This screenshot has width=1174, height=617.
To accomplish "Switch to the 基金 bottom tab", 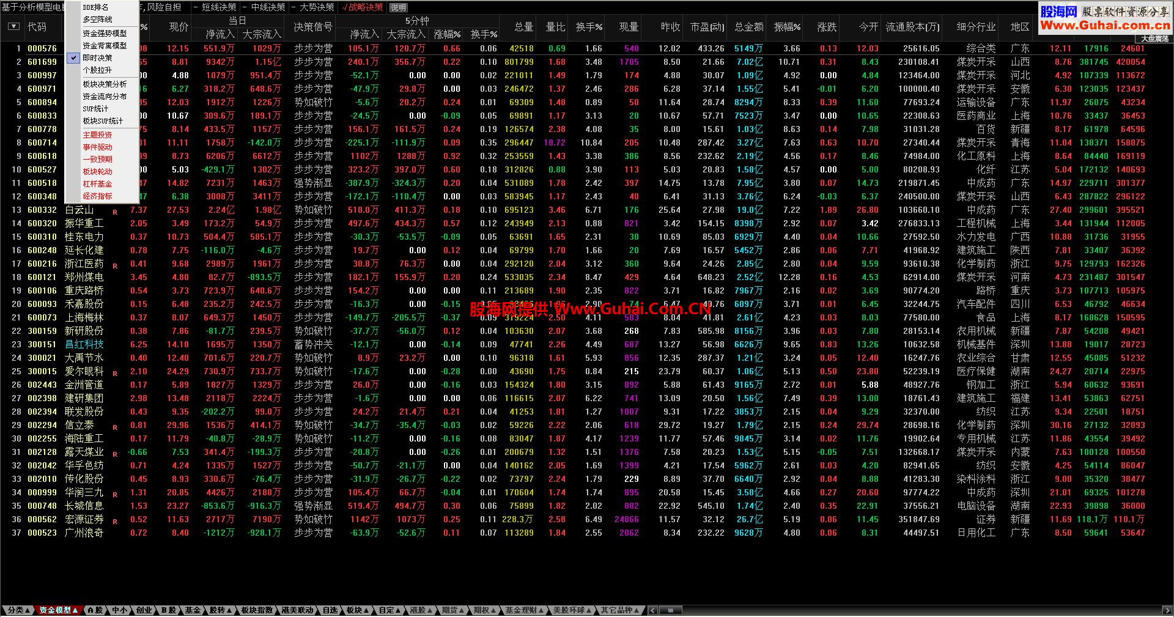I will pos(193,610).
